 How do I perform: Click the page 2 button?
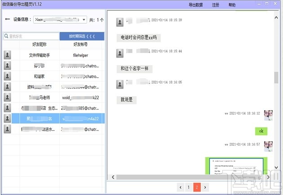tap(197, 187)
